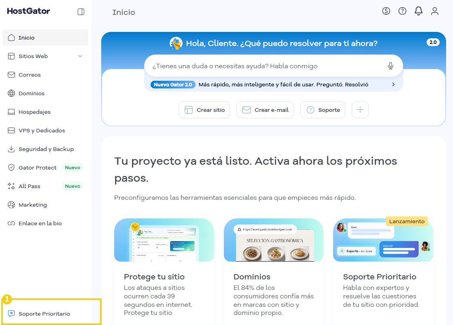Open the user account profile icon

click(434, 11)
